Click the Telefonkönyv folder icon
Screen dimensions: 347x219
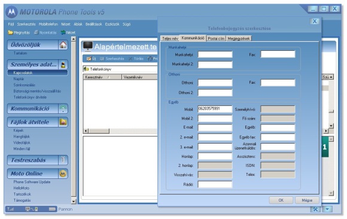tap(86, 69)
